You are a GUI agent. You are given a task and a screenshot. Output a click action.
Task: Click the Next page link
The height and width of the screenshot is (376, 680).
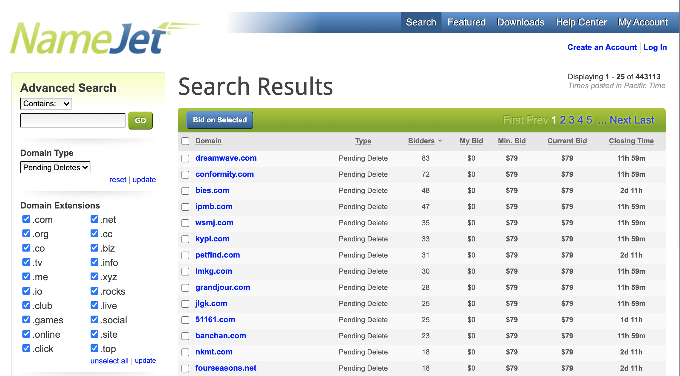(621, 120)
